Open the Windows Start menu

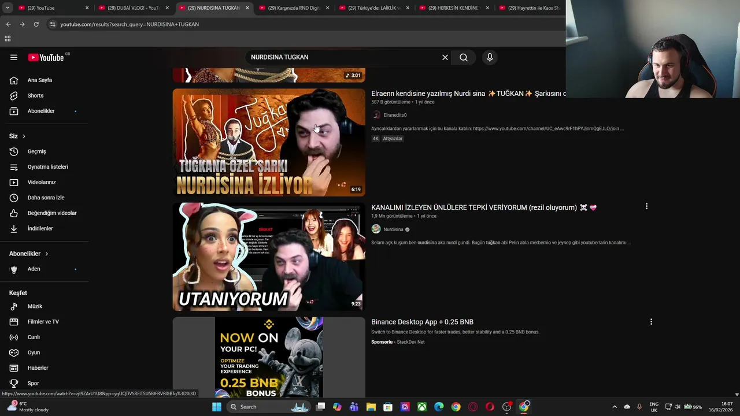[217, 407]
